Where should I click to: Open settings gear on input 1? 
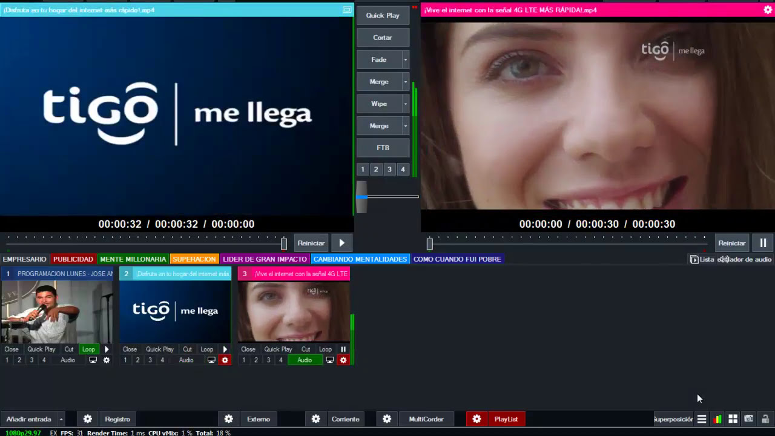click(107, 360)
